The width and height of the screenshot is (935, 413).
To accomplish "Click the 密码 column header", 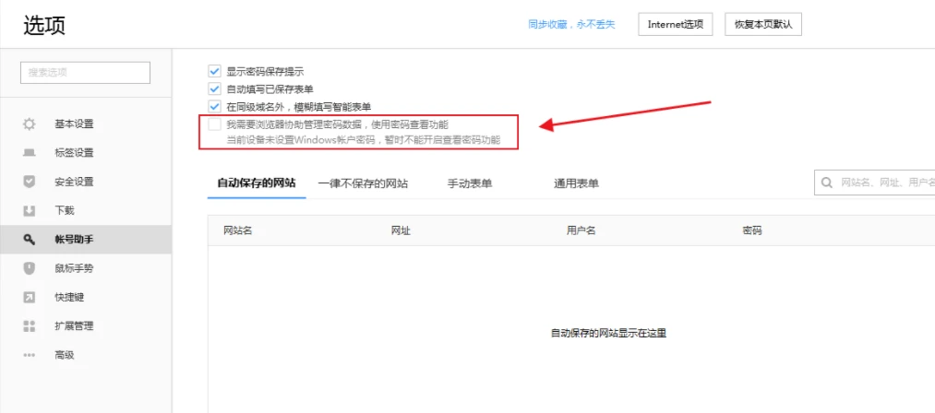I will [x=752, y=230].
